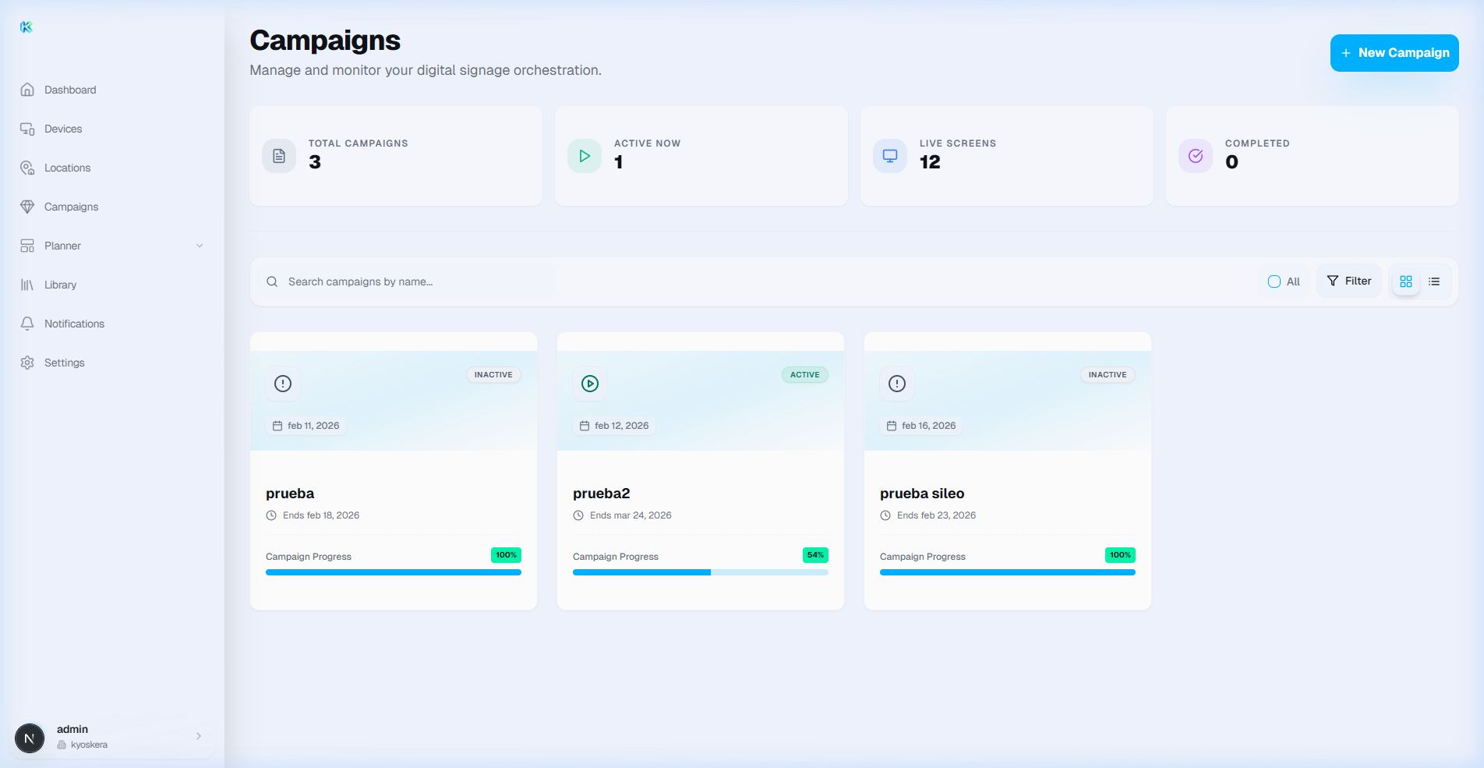1484x768 pixels.
Task: Switch to list view layout
Action: tap(1434, 281)
